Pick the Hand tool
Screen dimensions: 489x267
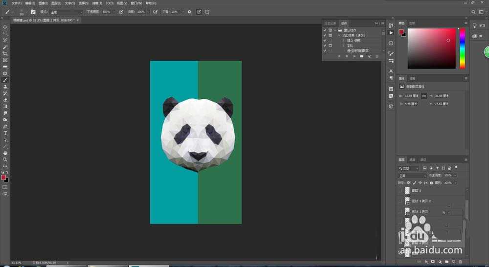(5, 153)
